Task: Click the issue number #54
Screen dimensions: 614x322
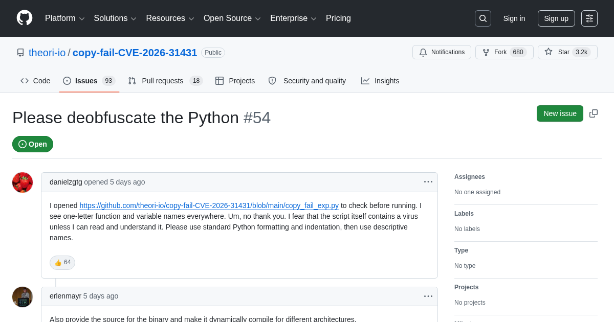Action: (257, 118)
